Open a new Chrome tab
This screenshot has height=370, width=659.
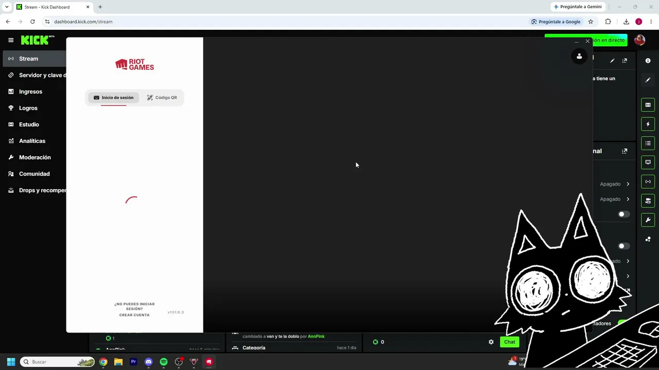100,7
